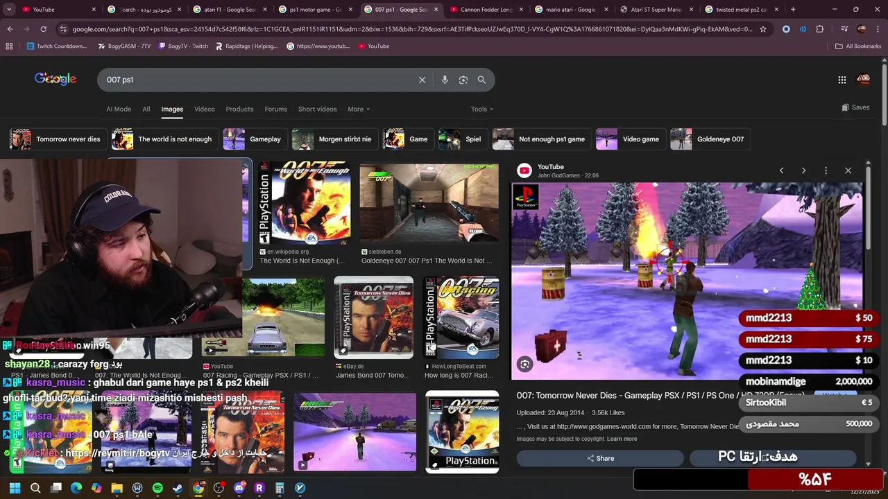Open Chrome extensions puzzle icon
This screenshot has height=499, width=888.
(820, 29)
